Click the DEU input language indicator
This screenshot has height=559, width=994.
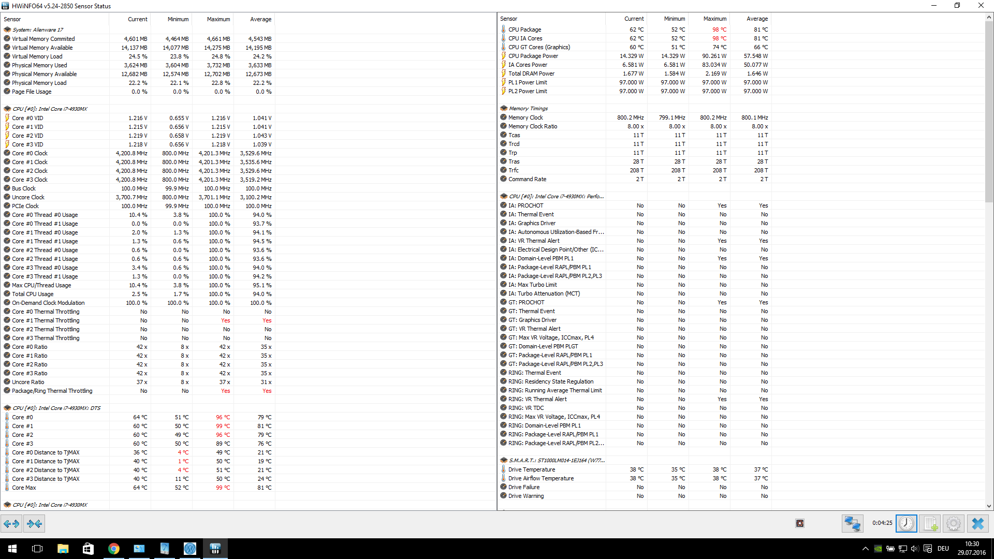coord(943,549)
